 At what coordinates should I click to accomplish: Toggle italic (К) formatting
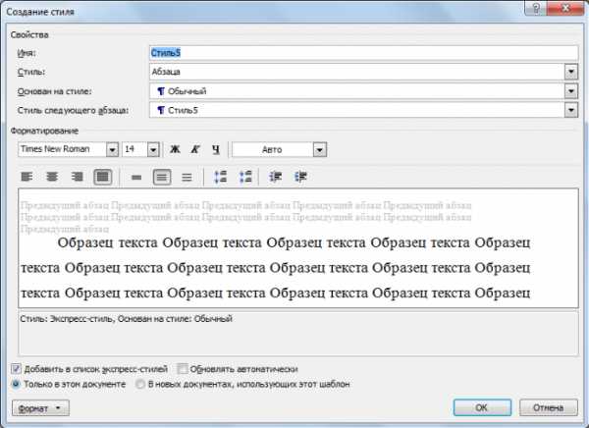click(x=195, y=149)
